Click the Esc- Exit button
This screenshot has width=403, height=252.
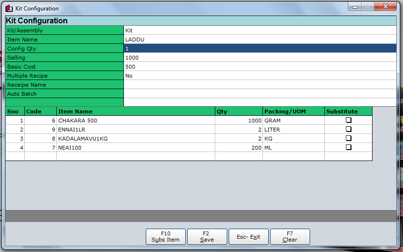pos(248,237)
